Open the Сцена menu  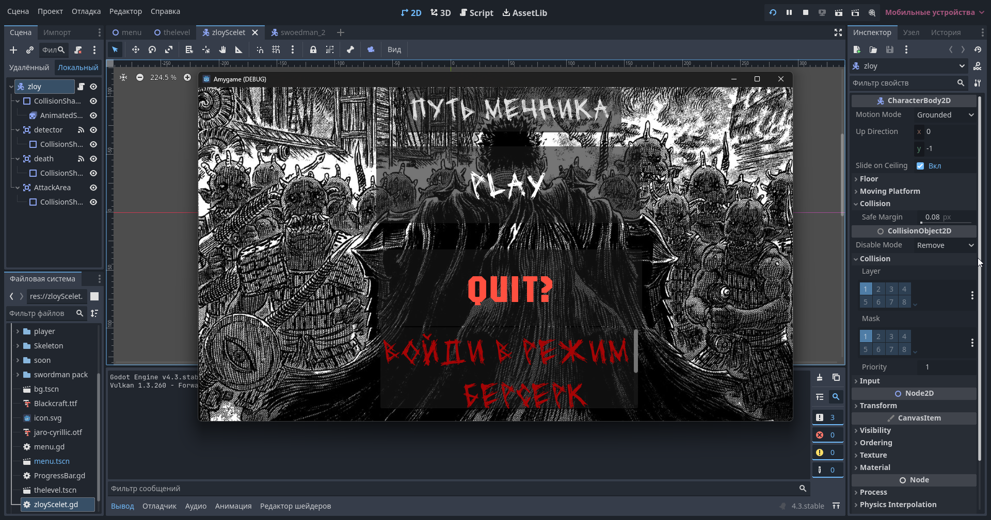[x=18, y=11]
